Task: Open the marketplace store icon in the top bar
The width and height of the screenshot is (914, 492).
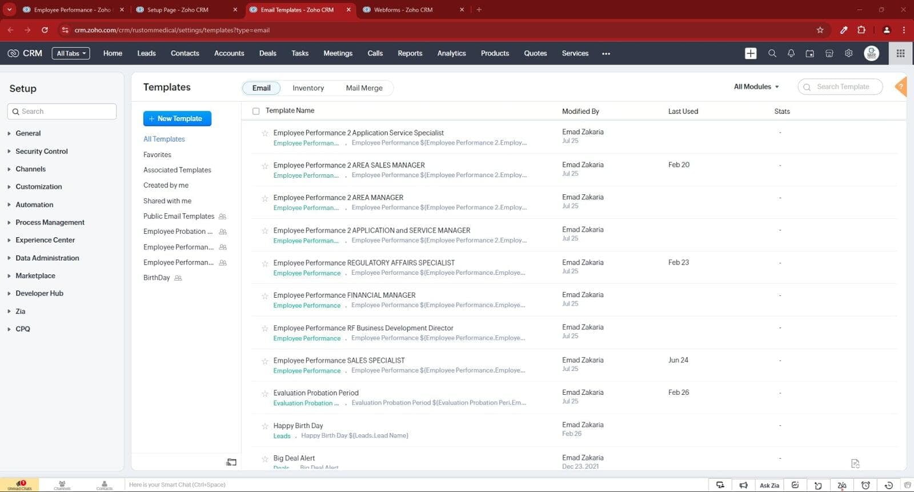Action: (x=829, y=53)
